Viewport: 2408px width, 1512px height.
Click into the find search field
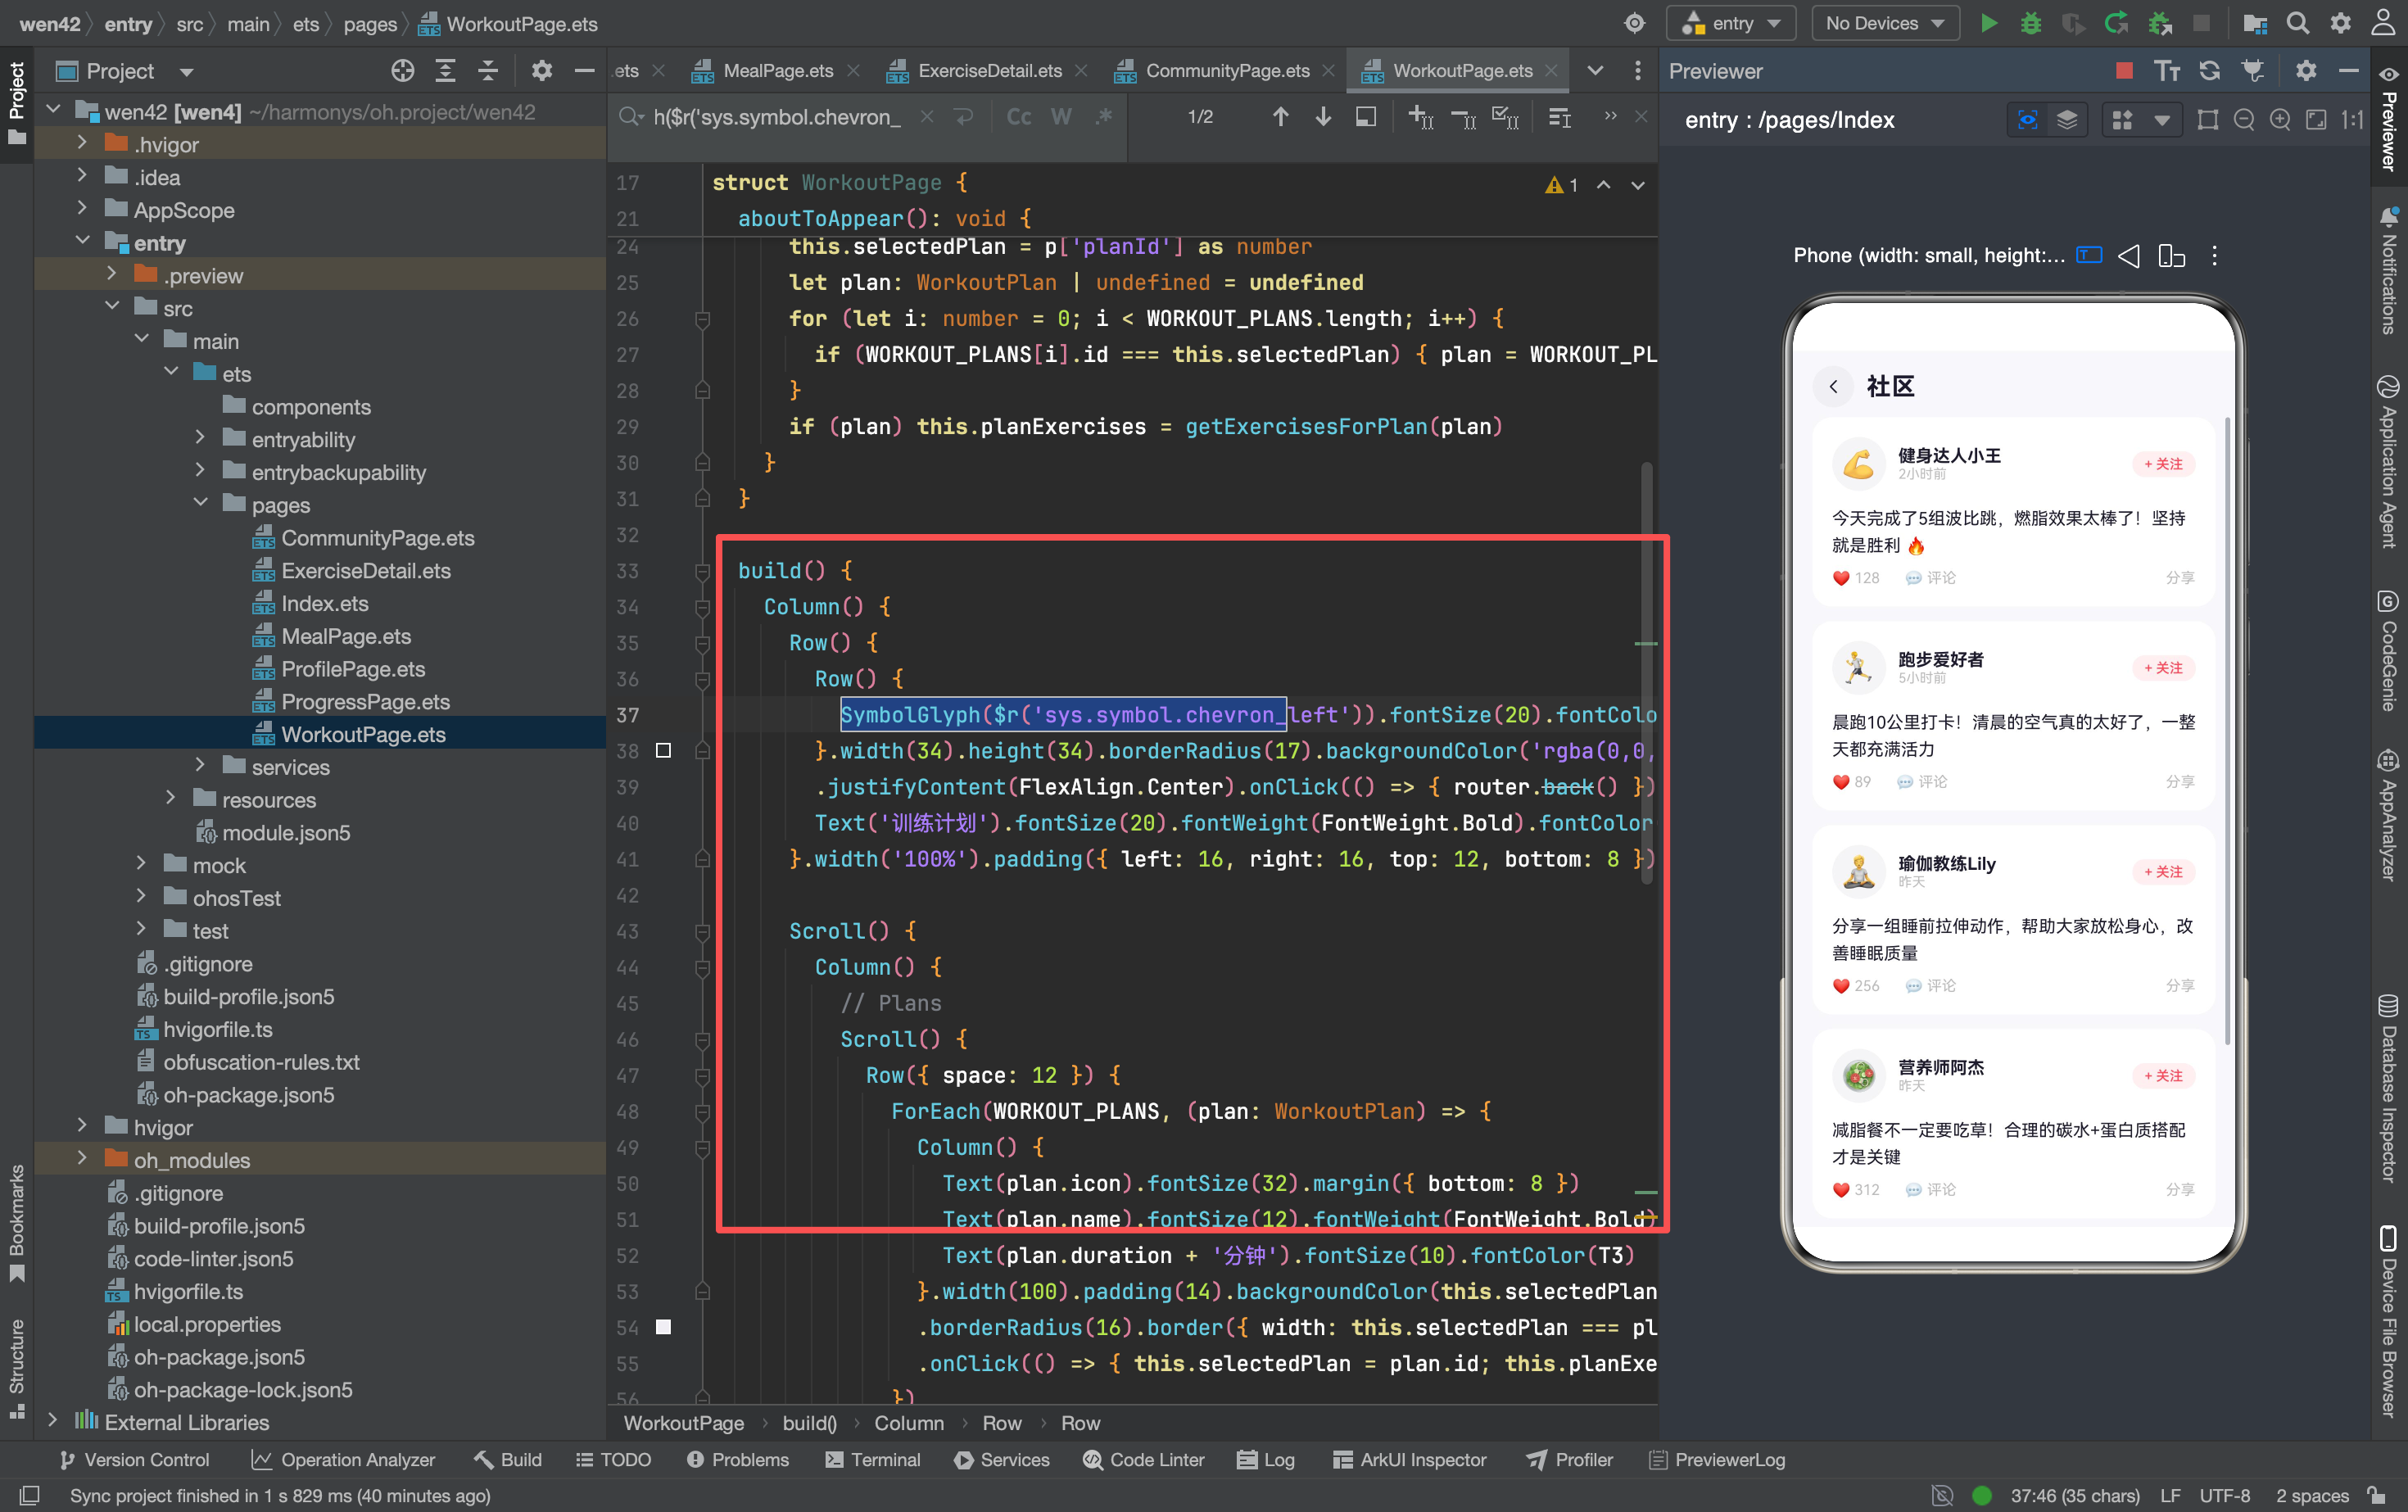[777, 117]
